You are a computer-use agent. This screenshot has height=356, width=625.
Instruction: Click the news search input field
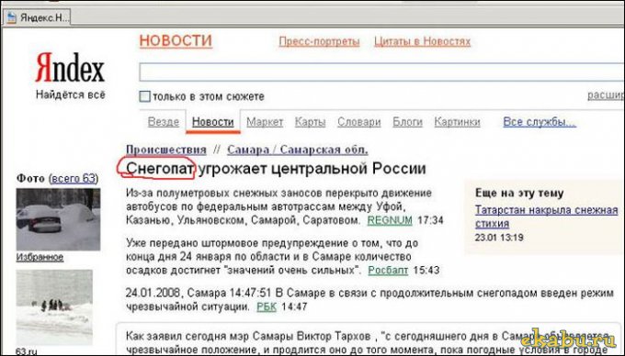coord(381,72)
